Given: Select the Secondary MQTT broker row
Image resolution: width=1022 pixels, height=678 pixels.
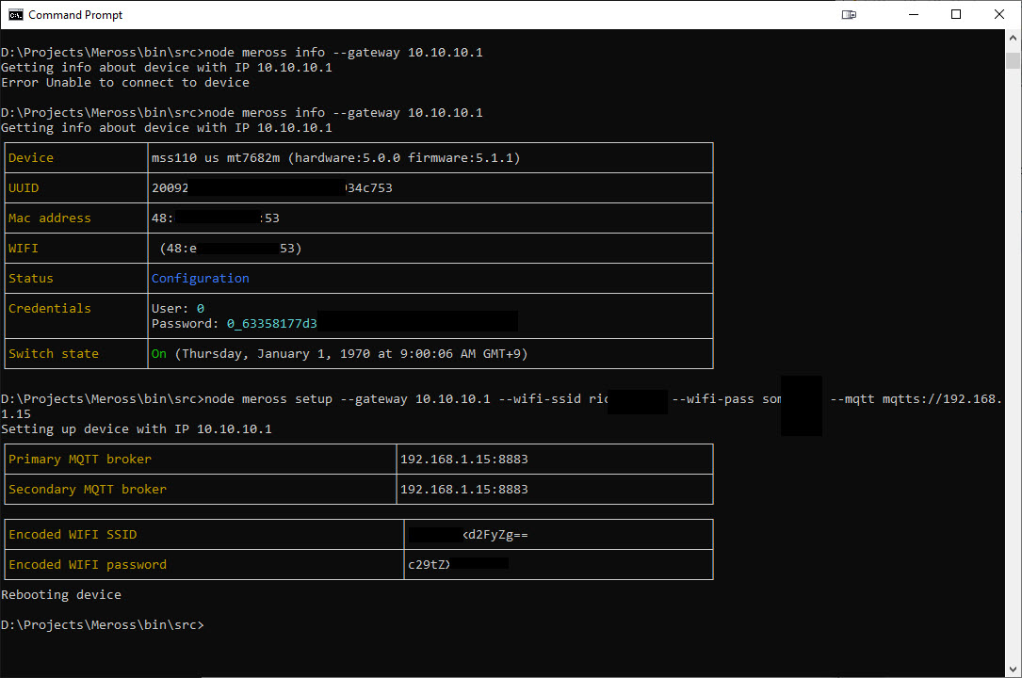Looking at the screenshot, I should (x=87, y=489).
